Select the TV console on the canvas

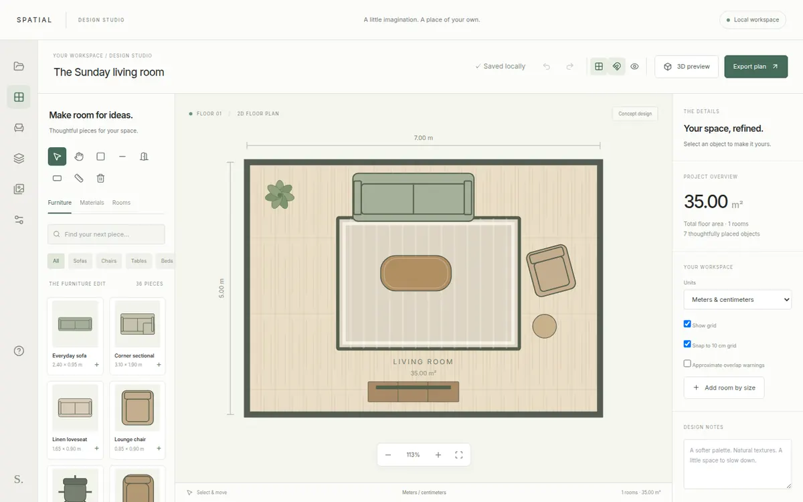point(414,392)
